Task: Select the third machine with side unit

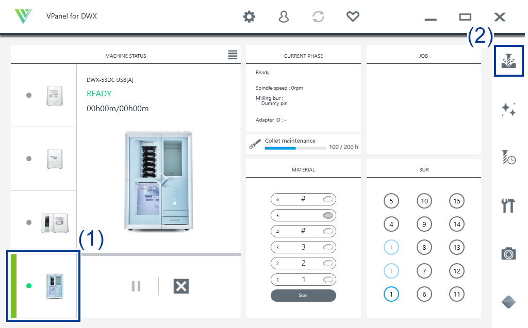Action: tap(43, 222)
